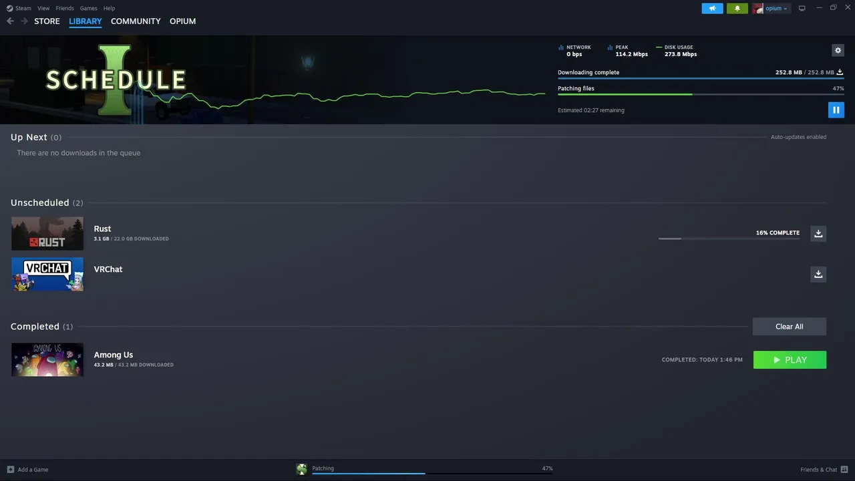Viewport: 855px width, 481px height.
Task: Start VRChat download with arrow icon
Action: point(818,274)
